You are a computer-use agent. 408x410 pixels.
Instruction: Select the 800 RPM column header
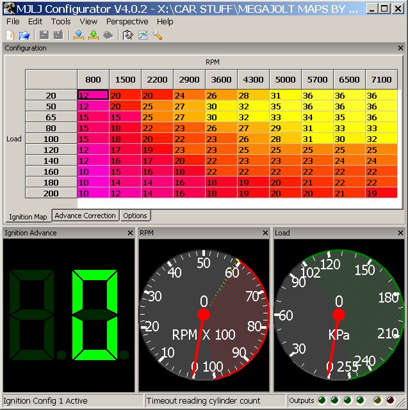[x=93, y=79]
